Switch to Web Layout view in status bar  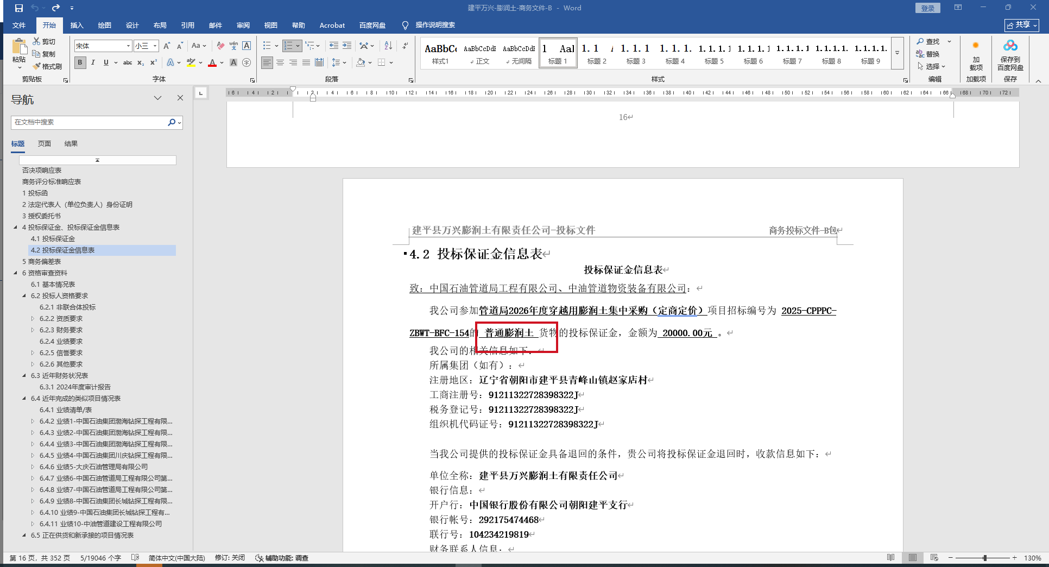(x=934, y=558)
